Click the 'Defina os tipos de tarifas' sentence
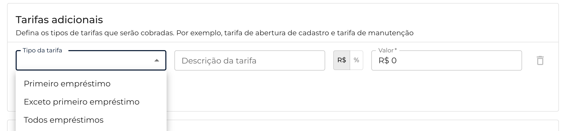This screenshot has height=131, width=568. click(95, 33)
